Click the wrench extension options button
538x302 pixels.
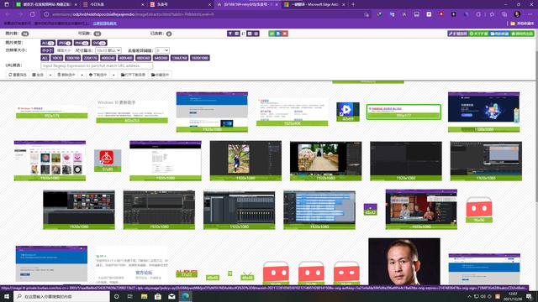[x=457, y=34]
